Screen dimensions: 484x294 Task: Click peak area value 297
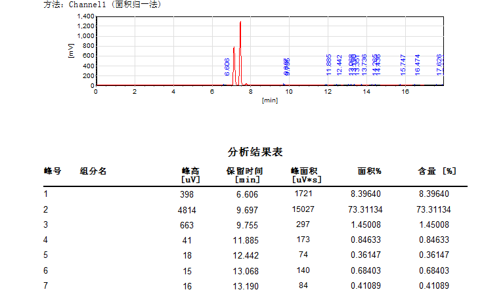[303, 224]
